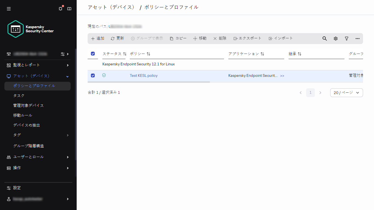Open the filter options icon

[x=346, y=39]
